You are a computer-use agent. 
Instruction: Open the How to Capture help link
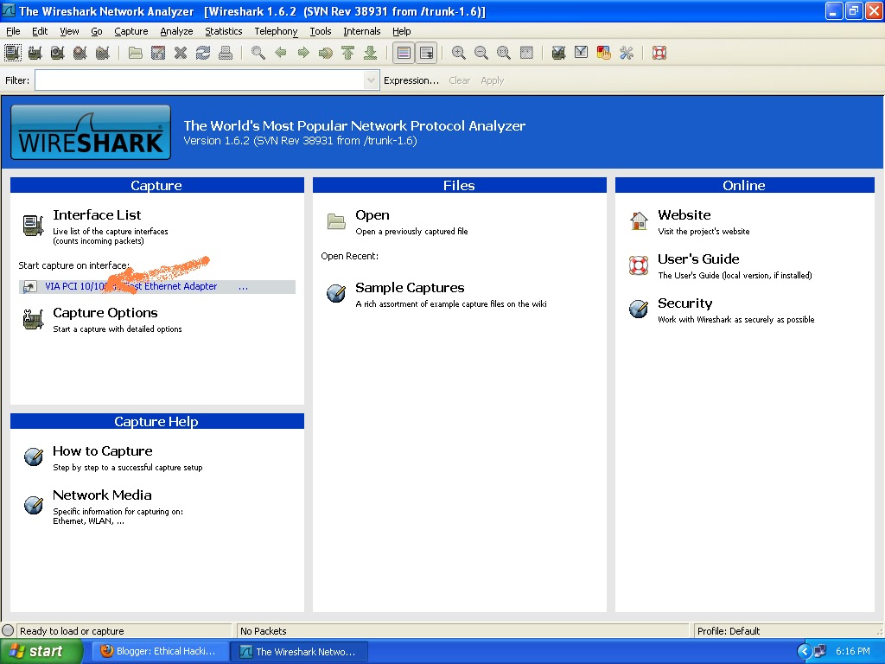(103, 451)
